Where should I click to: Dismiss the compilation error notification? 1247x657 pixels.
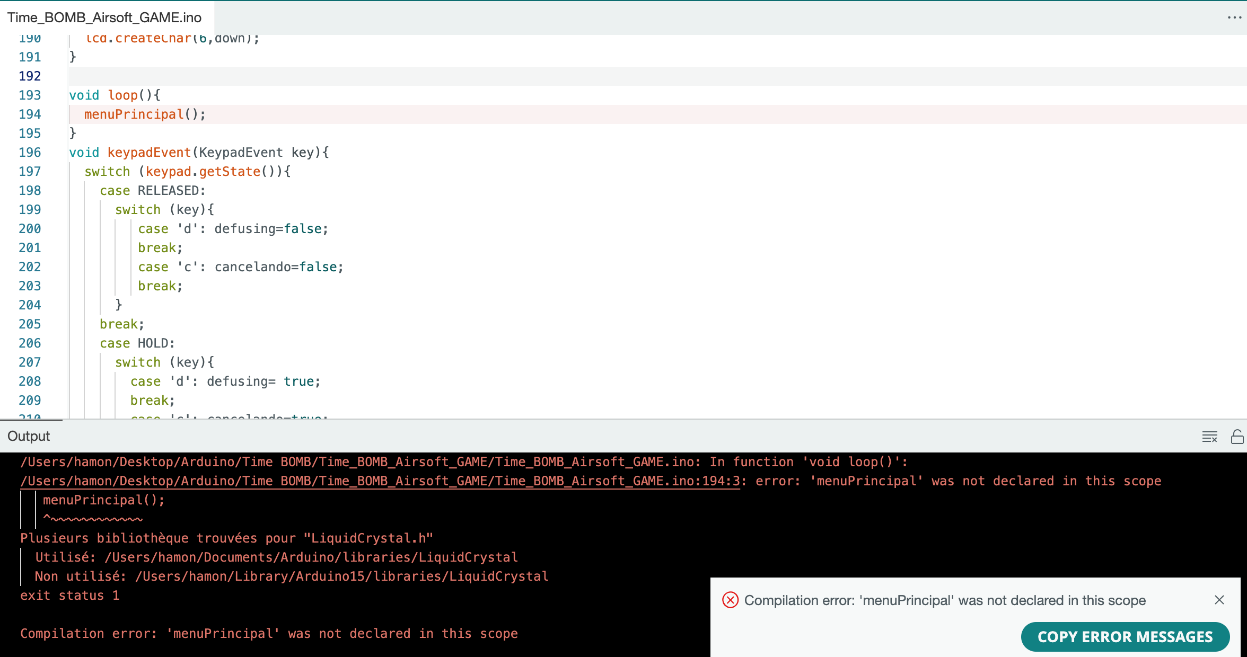click(x=1219, y=600)
